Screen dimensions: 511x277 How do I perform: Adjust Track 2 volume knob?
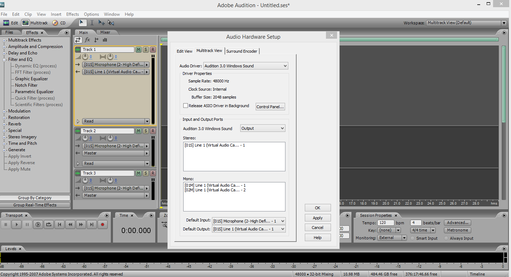(85, 138)
